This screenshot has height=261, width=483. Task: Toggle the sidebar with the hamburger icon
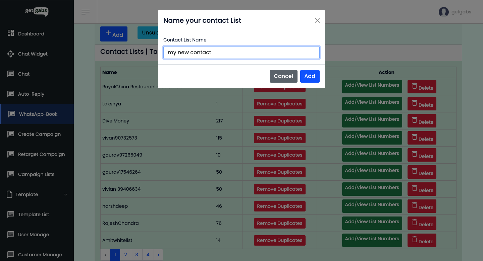[x=85, y=12]
